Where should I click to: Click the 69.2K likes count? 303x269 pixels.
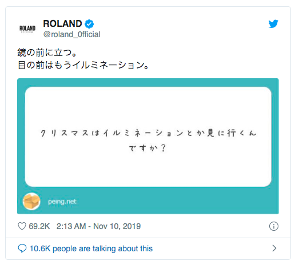click(39, 226)
